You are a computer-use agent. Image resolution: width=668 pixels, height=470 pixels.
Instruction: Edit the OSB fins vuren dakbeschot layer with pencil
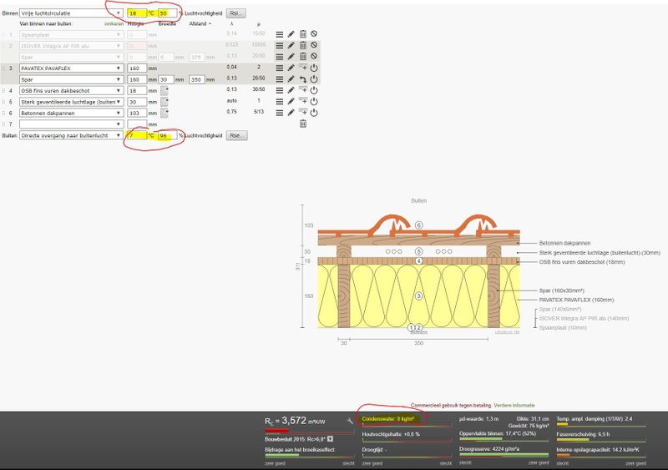[291, 90]
